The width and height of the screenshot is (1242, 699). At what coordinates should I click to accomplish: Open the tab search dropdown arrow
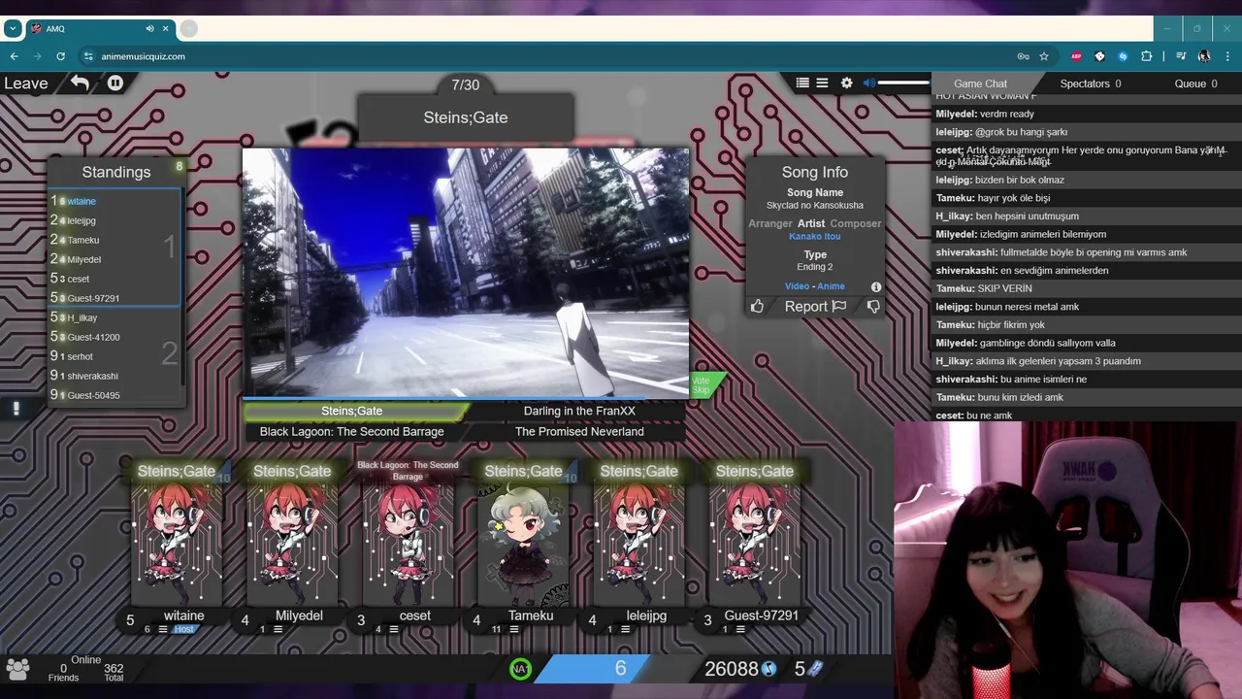tap(12, 28)
